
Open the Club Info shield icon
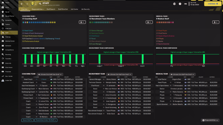3,63
